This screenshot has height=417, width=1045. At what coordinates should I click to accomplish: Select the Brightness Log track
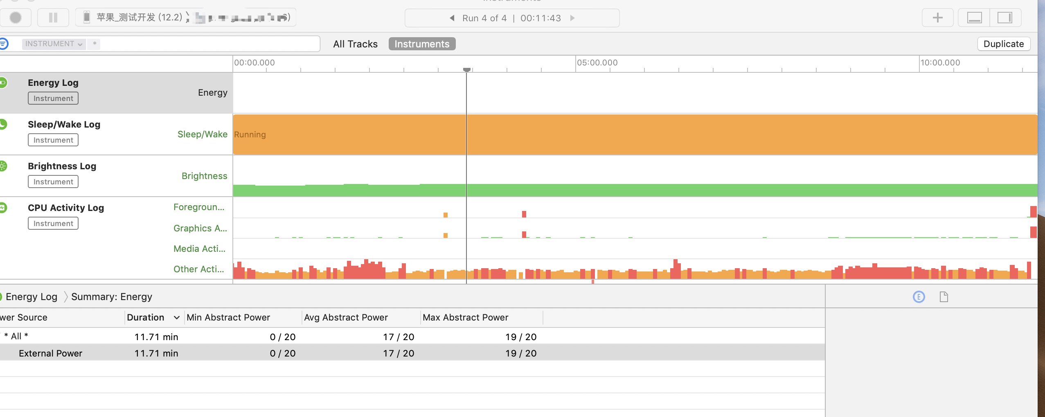point(116,176)
